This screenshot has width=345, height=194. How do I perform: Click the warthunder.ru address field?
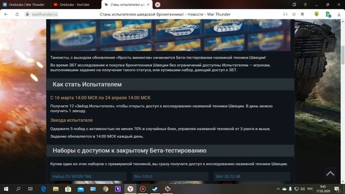(x=44, y=15)
